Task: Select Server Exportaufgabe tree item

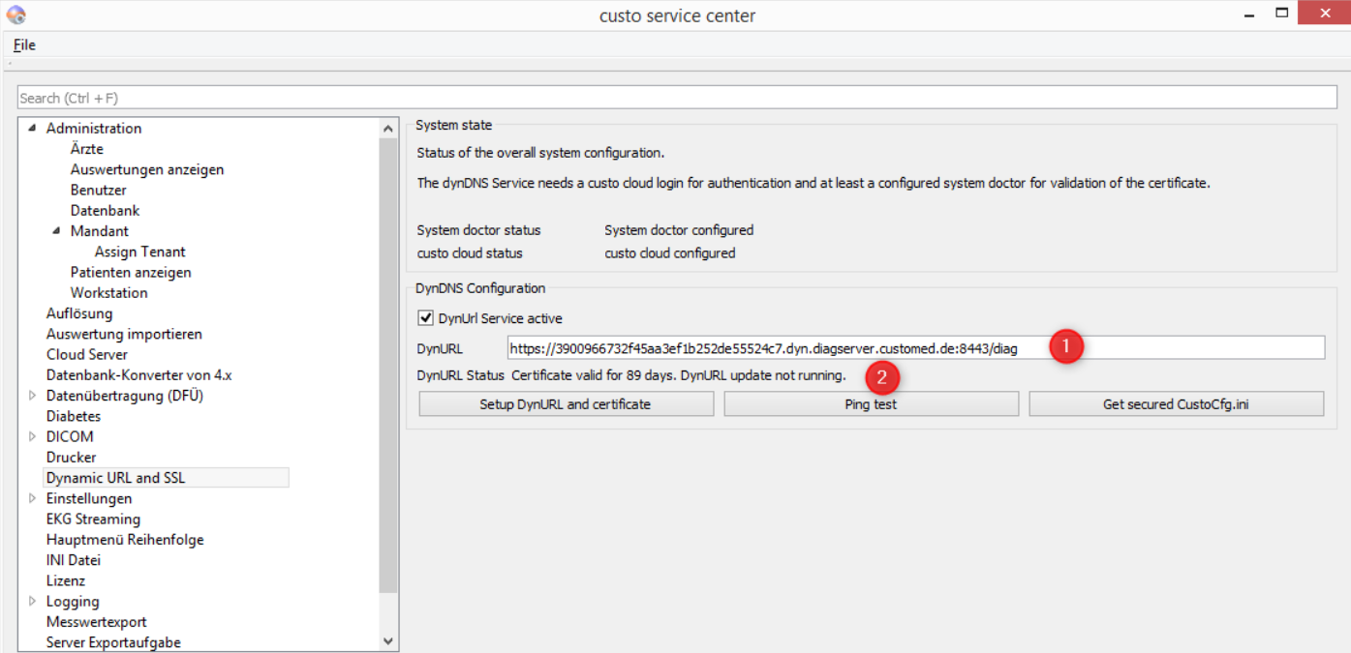Action: [x=113, y=642]
